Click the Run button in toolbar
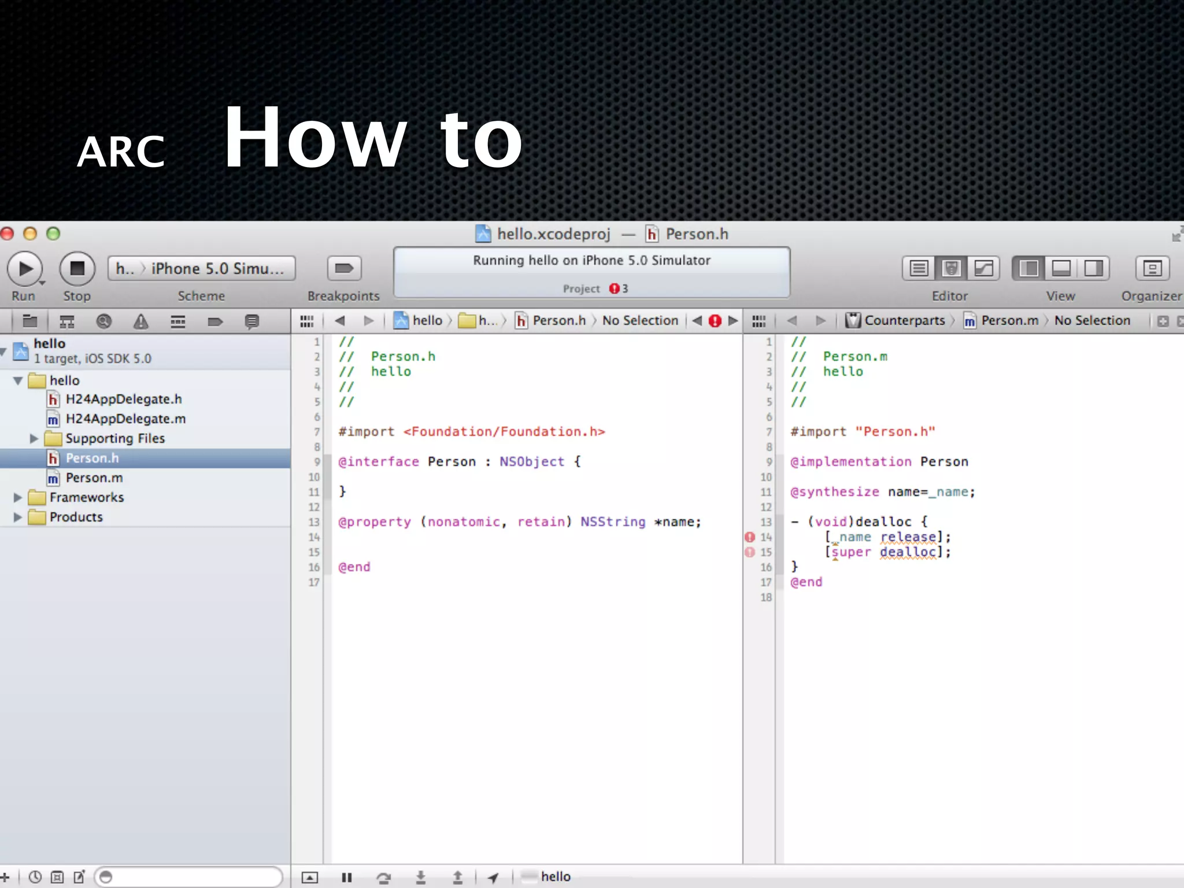 [x=24, y=269]
